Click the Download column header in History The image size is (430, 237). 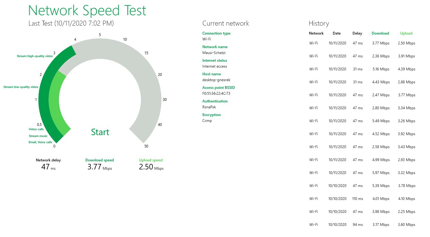pyautogui.click(x=380, y=33)
